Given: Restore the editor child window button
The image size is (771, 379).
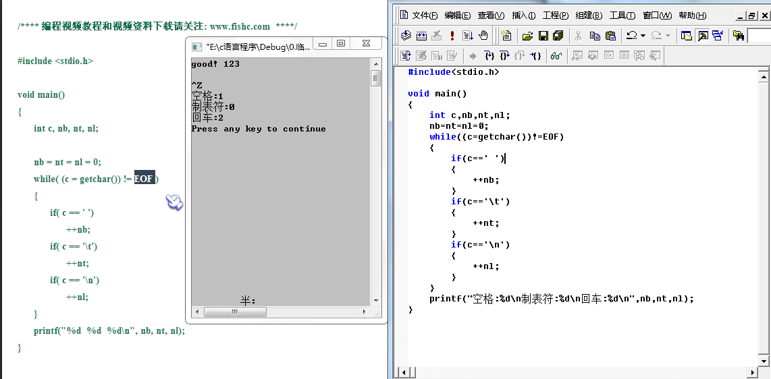Looking at the screenshot, I should (752, 16).
